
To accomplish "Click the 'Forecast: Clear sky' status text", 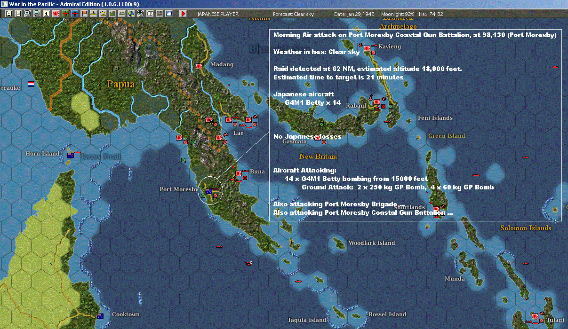I will (x=293, y=14).
